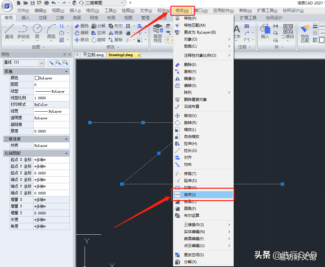This screenshot has height=267, width=325.
Task: Open the 文件(F) menu
Action: coord(23,10)
